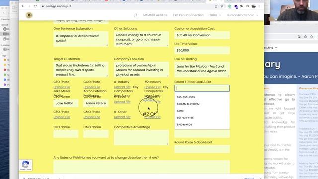The image size is (318, 179).
Task: Click the green circular extension icon
Action: click(230, 6)
